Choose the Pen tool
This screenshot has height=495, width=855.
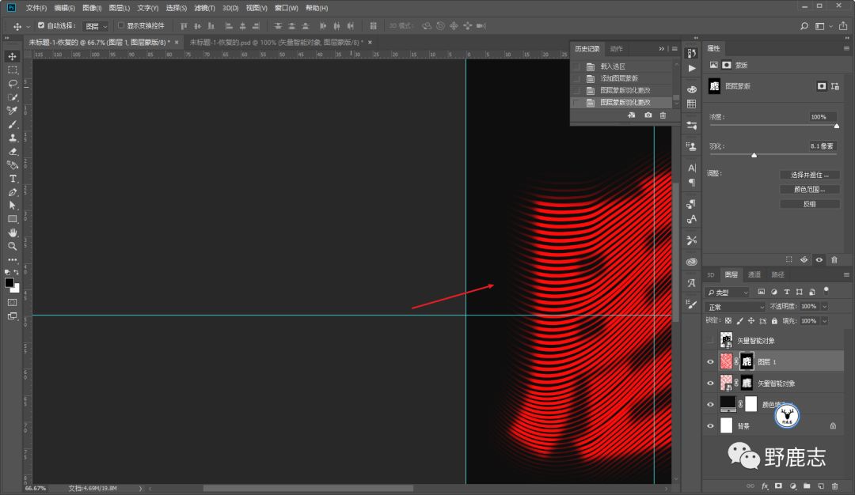coord(13,192)
